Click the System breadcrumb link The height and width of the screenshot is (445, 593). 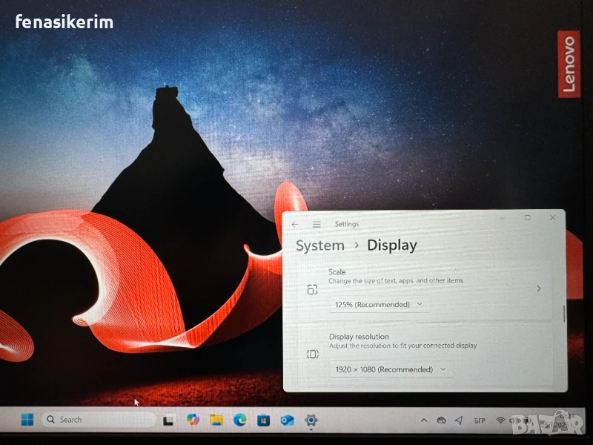[320, 245]
